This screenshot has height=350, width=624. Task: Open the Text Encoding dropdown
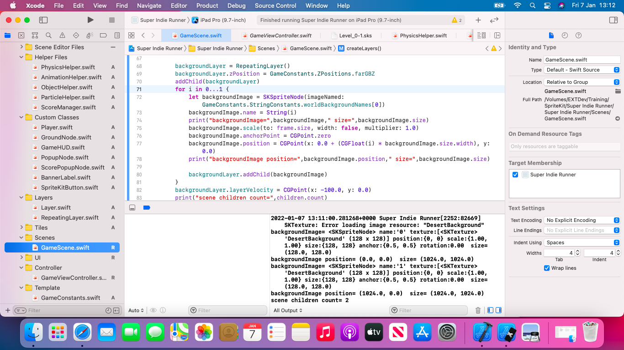click(582, 220)
